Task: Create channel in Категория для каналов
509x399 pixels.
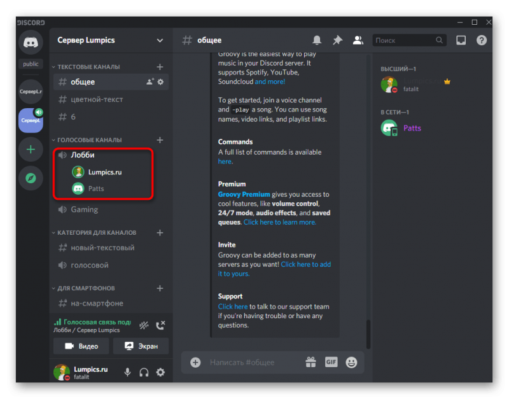Action: click(160, 233)
